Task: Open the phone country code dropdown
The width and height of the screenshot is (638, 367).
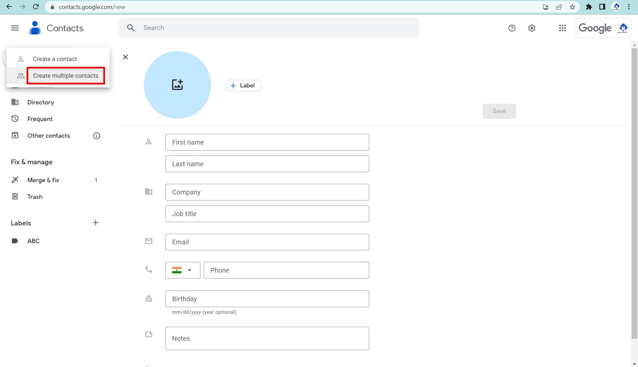Action: pyautogui.click(x=182, y=270)
